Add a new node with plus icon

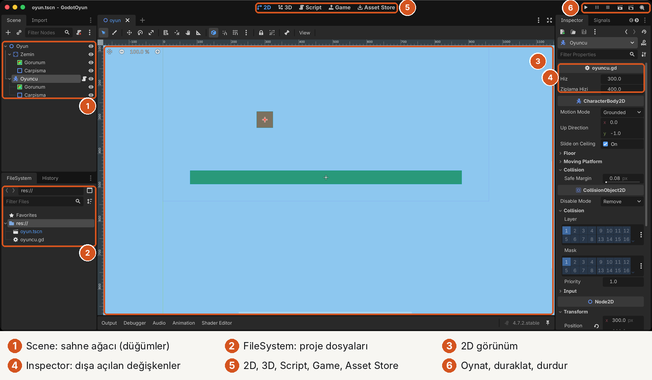(x=8, y=33)
